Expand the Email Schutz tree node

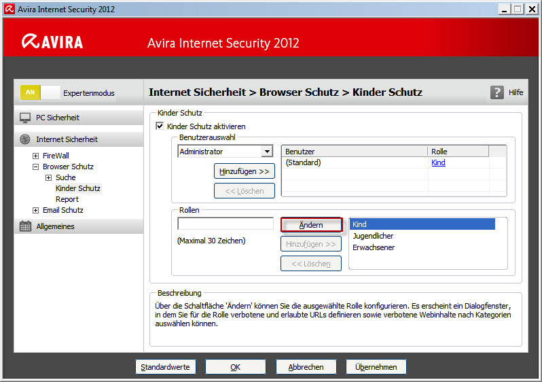coord(35,211)
